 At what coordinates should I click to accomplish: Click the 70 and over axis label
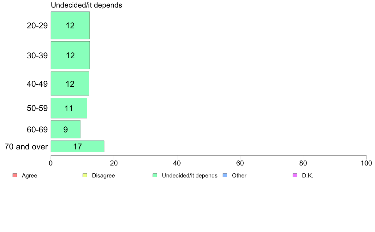pyautogui.click(x=26, y=147)
